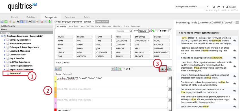
Task: Click the green plus add rule icon
Action: pyautogui.click(x=120, y=69)
